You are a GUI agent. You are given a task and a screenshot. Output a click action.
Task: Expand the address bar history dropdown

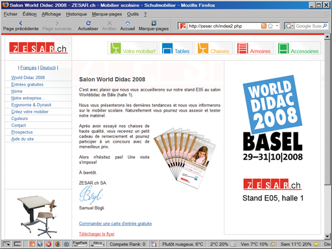(277, 26)
